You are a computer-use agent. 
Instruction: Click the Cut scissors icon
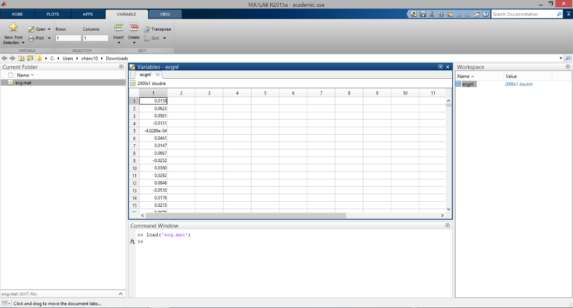(433, 14)
